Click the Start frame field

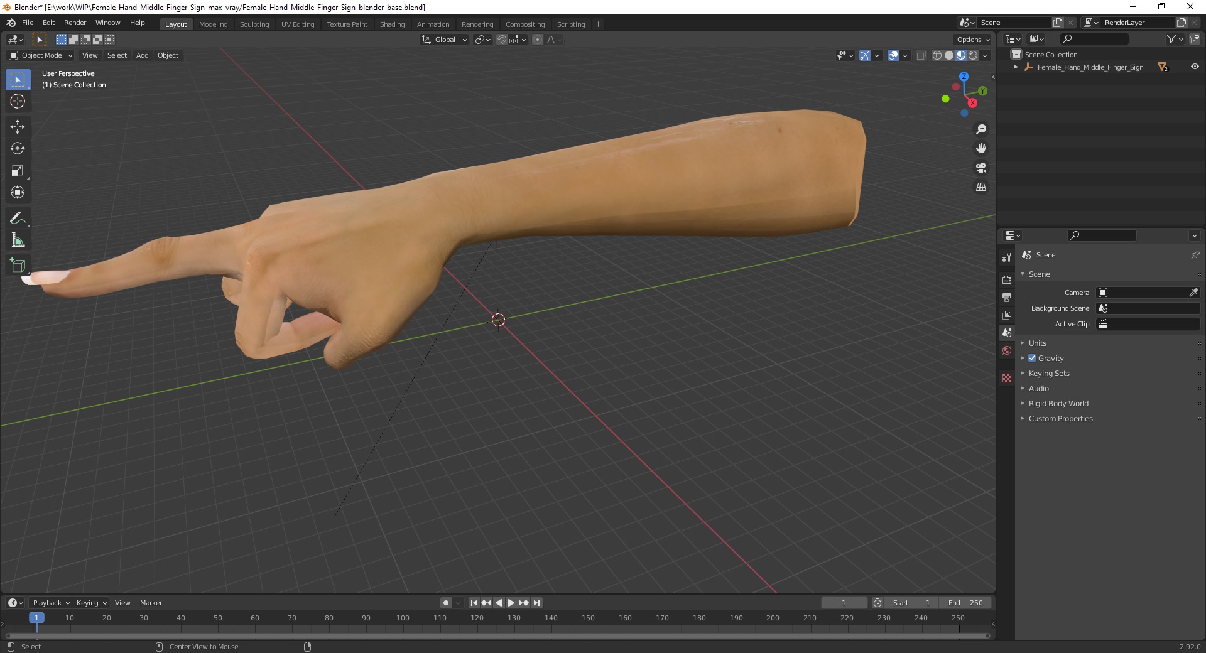click(x=912, y=603)
